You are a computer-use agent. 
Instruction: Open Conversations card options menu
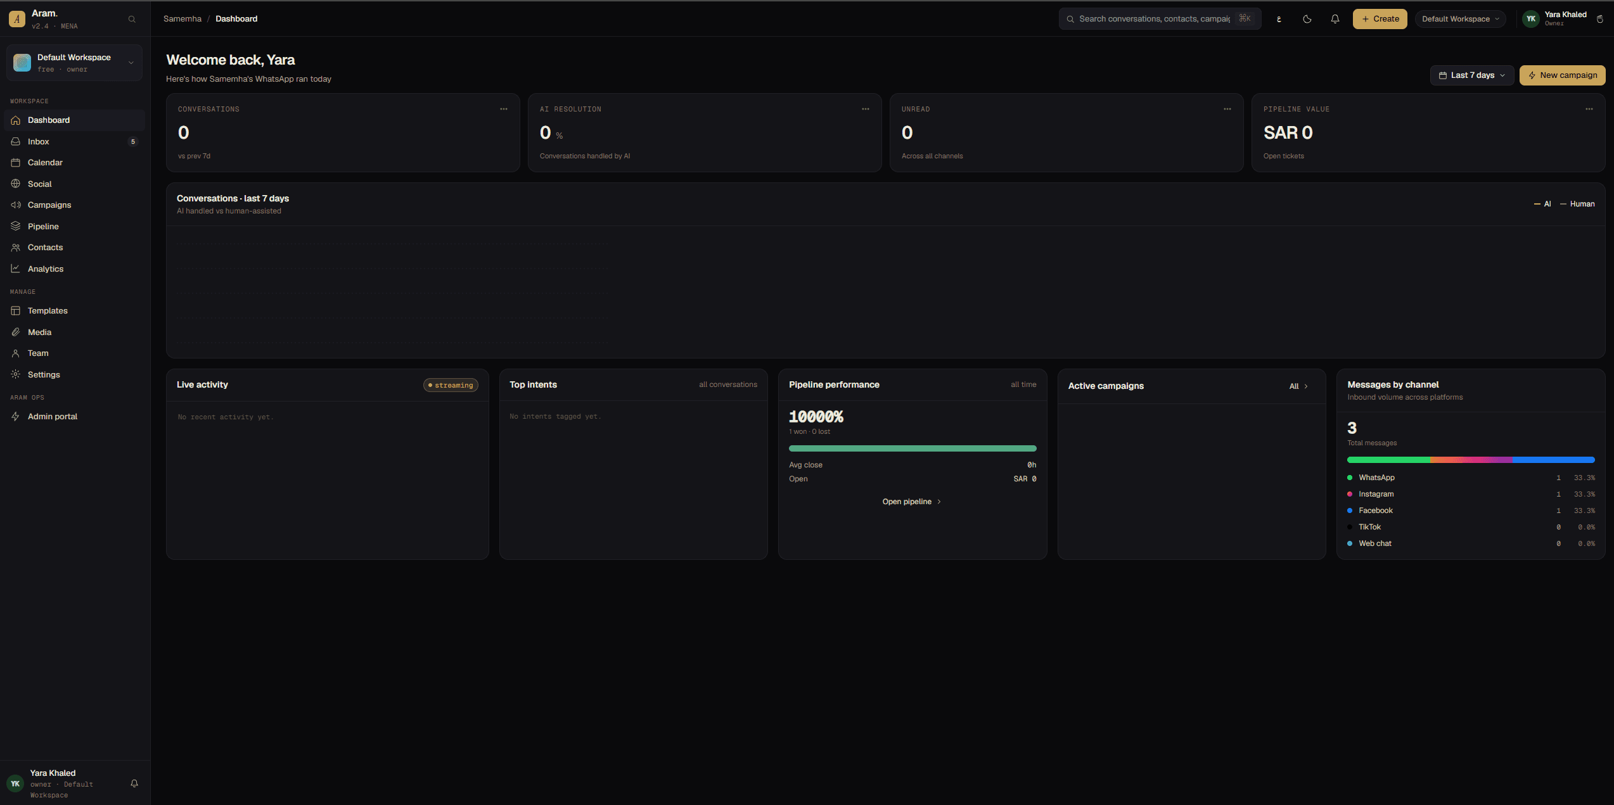click(504, 109)
